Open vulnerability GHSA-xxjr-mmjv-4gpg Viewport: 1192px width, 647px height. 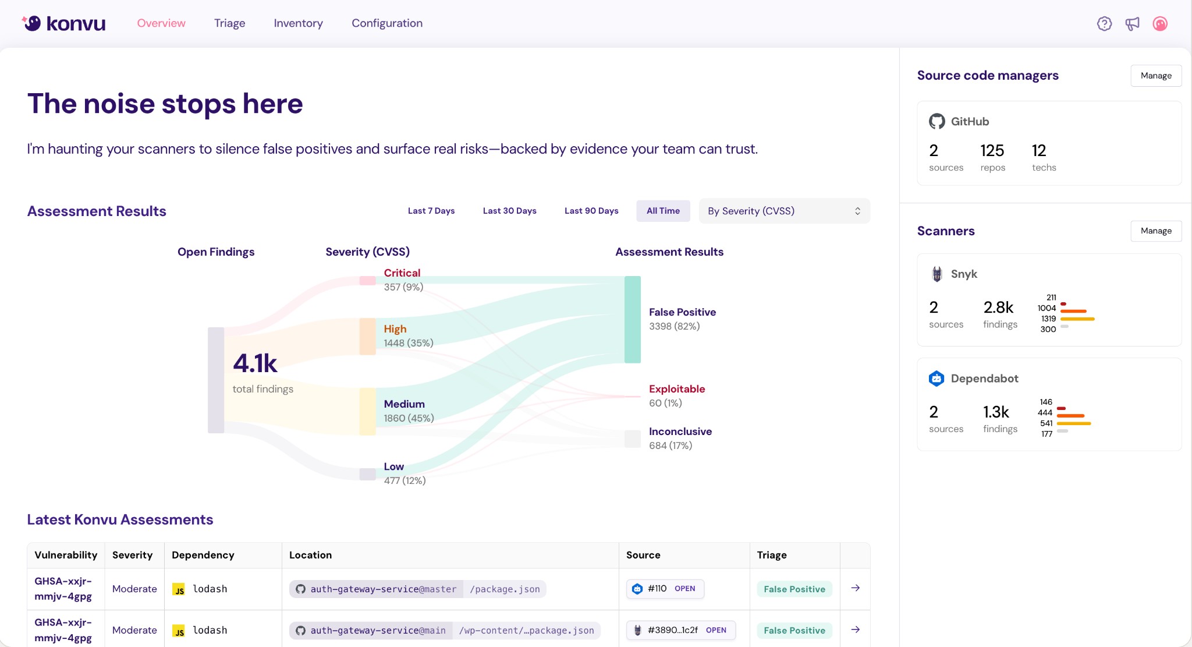click(63, 588)
